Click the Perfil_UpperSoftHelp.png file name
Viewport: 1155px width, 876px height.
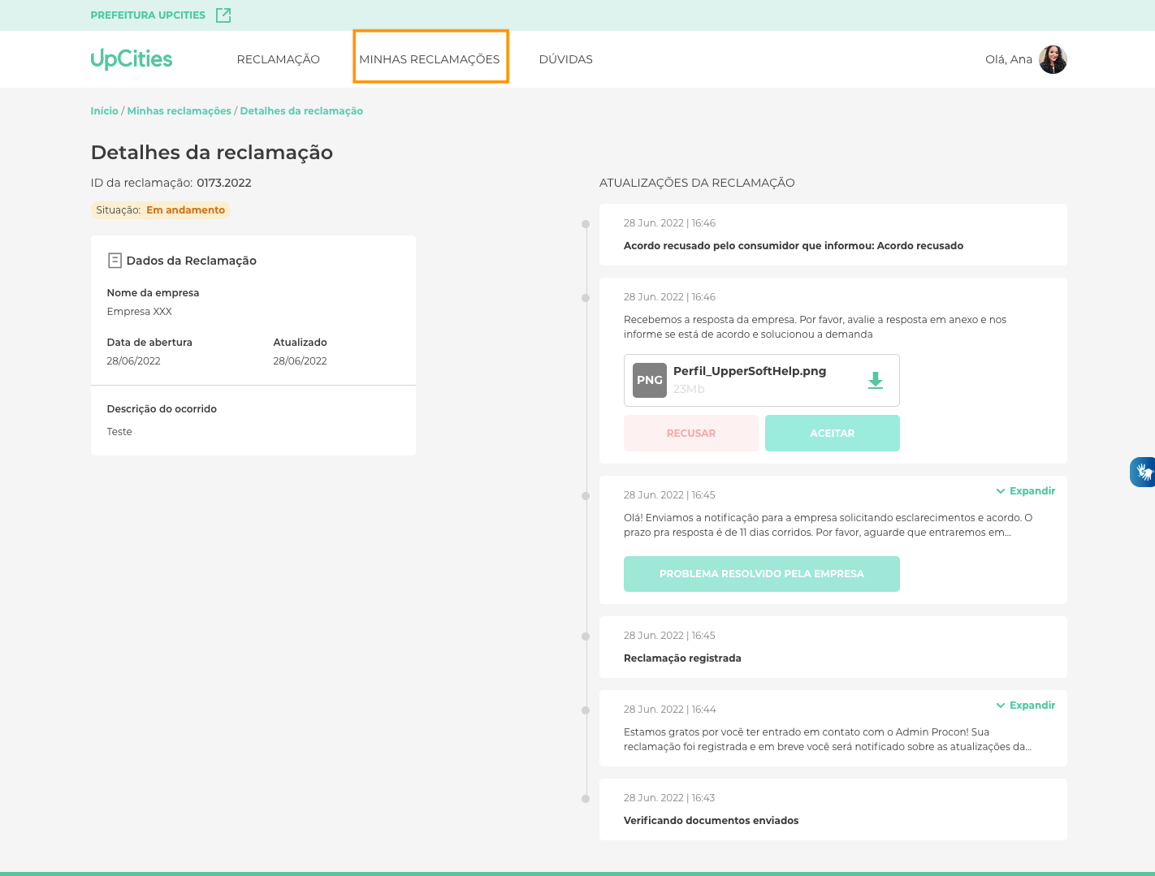[x=750, y=371]
